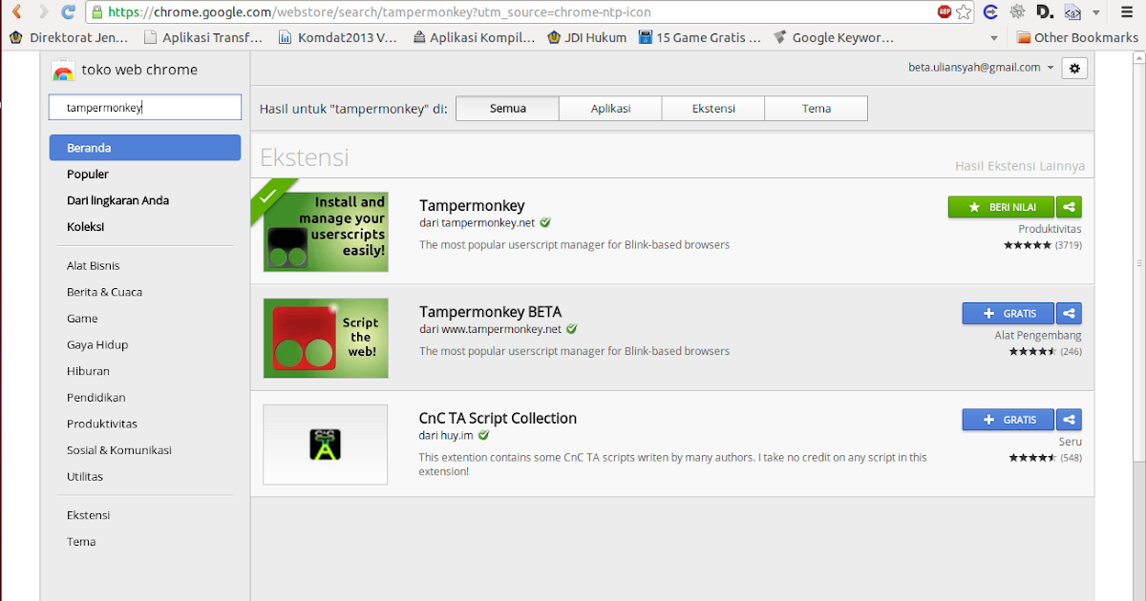Open Ekstensi in the sidebar bottom section
The image size is (1146, 601).
click(x=89, y=515)
